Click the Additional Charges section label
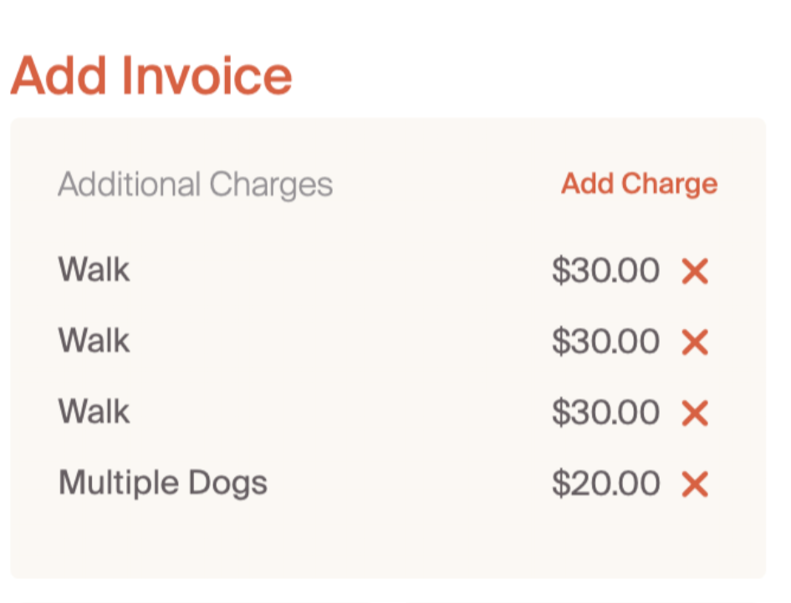The width and height of the screenshot is (791, 603). [x=195, y=185]
